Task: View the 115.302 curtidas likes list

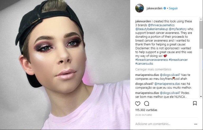Action: pyautogui.click(x=146, y=110)
